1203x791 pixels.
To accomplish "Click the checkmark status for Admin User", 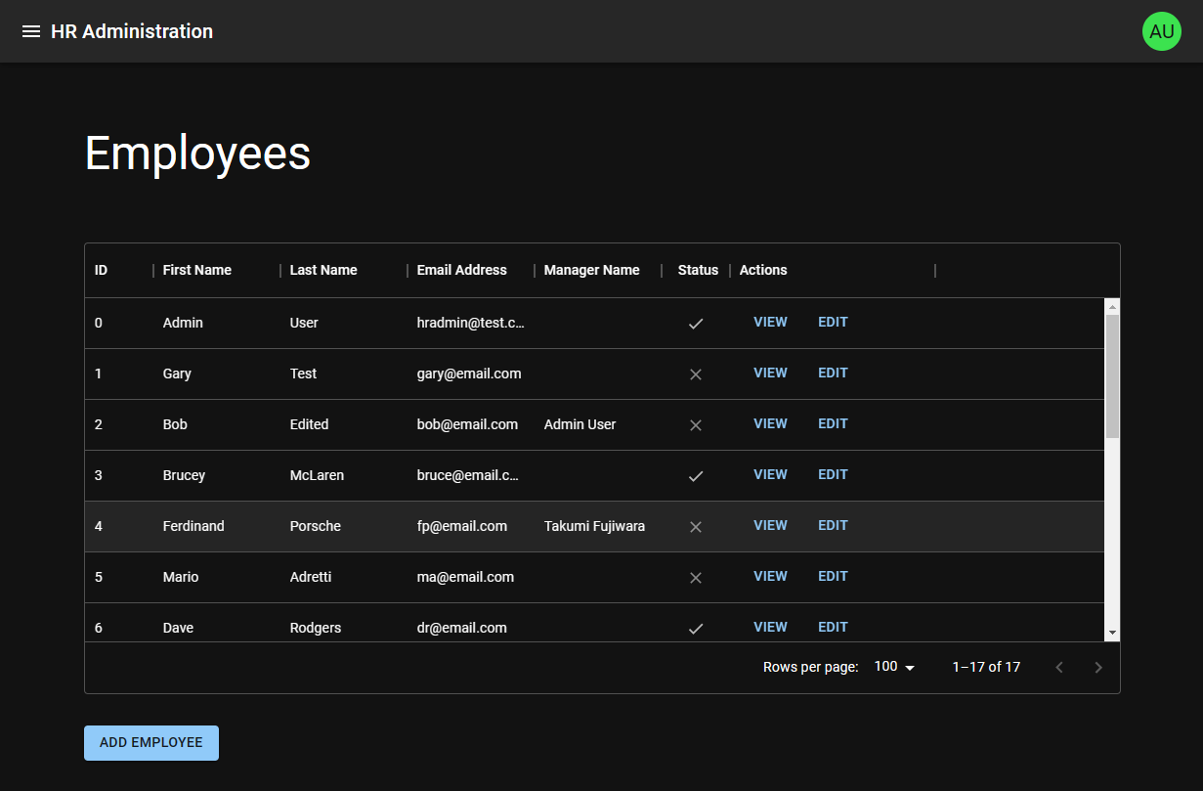I will click(696, 323).
